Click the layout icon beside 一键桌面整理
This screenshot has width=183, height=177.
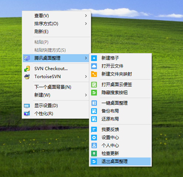coord(94,103)
